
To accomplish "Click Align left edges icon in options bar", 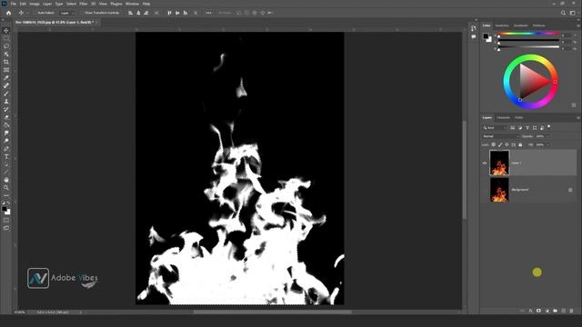I will [131, 13].
